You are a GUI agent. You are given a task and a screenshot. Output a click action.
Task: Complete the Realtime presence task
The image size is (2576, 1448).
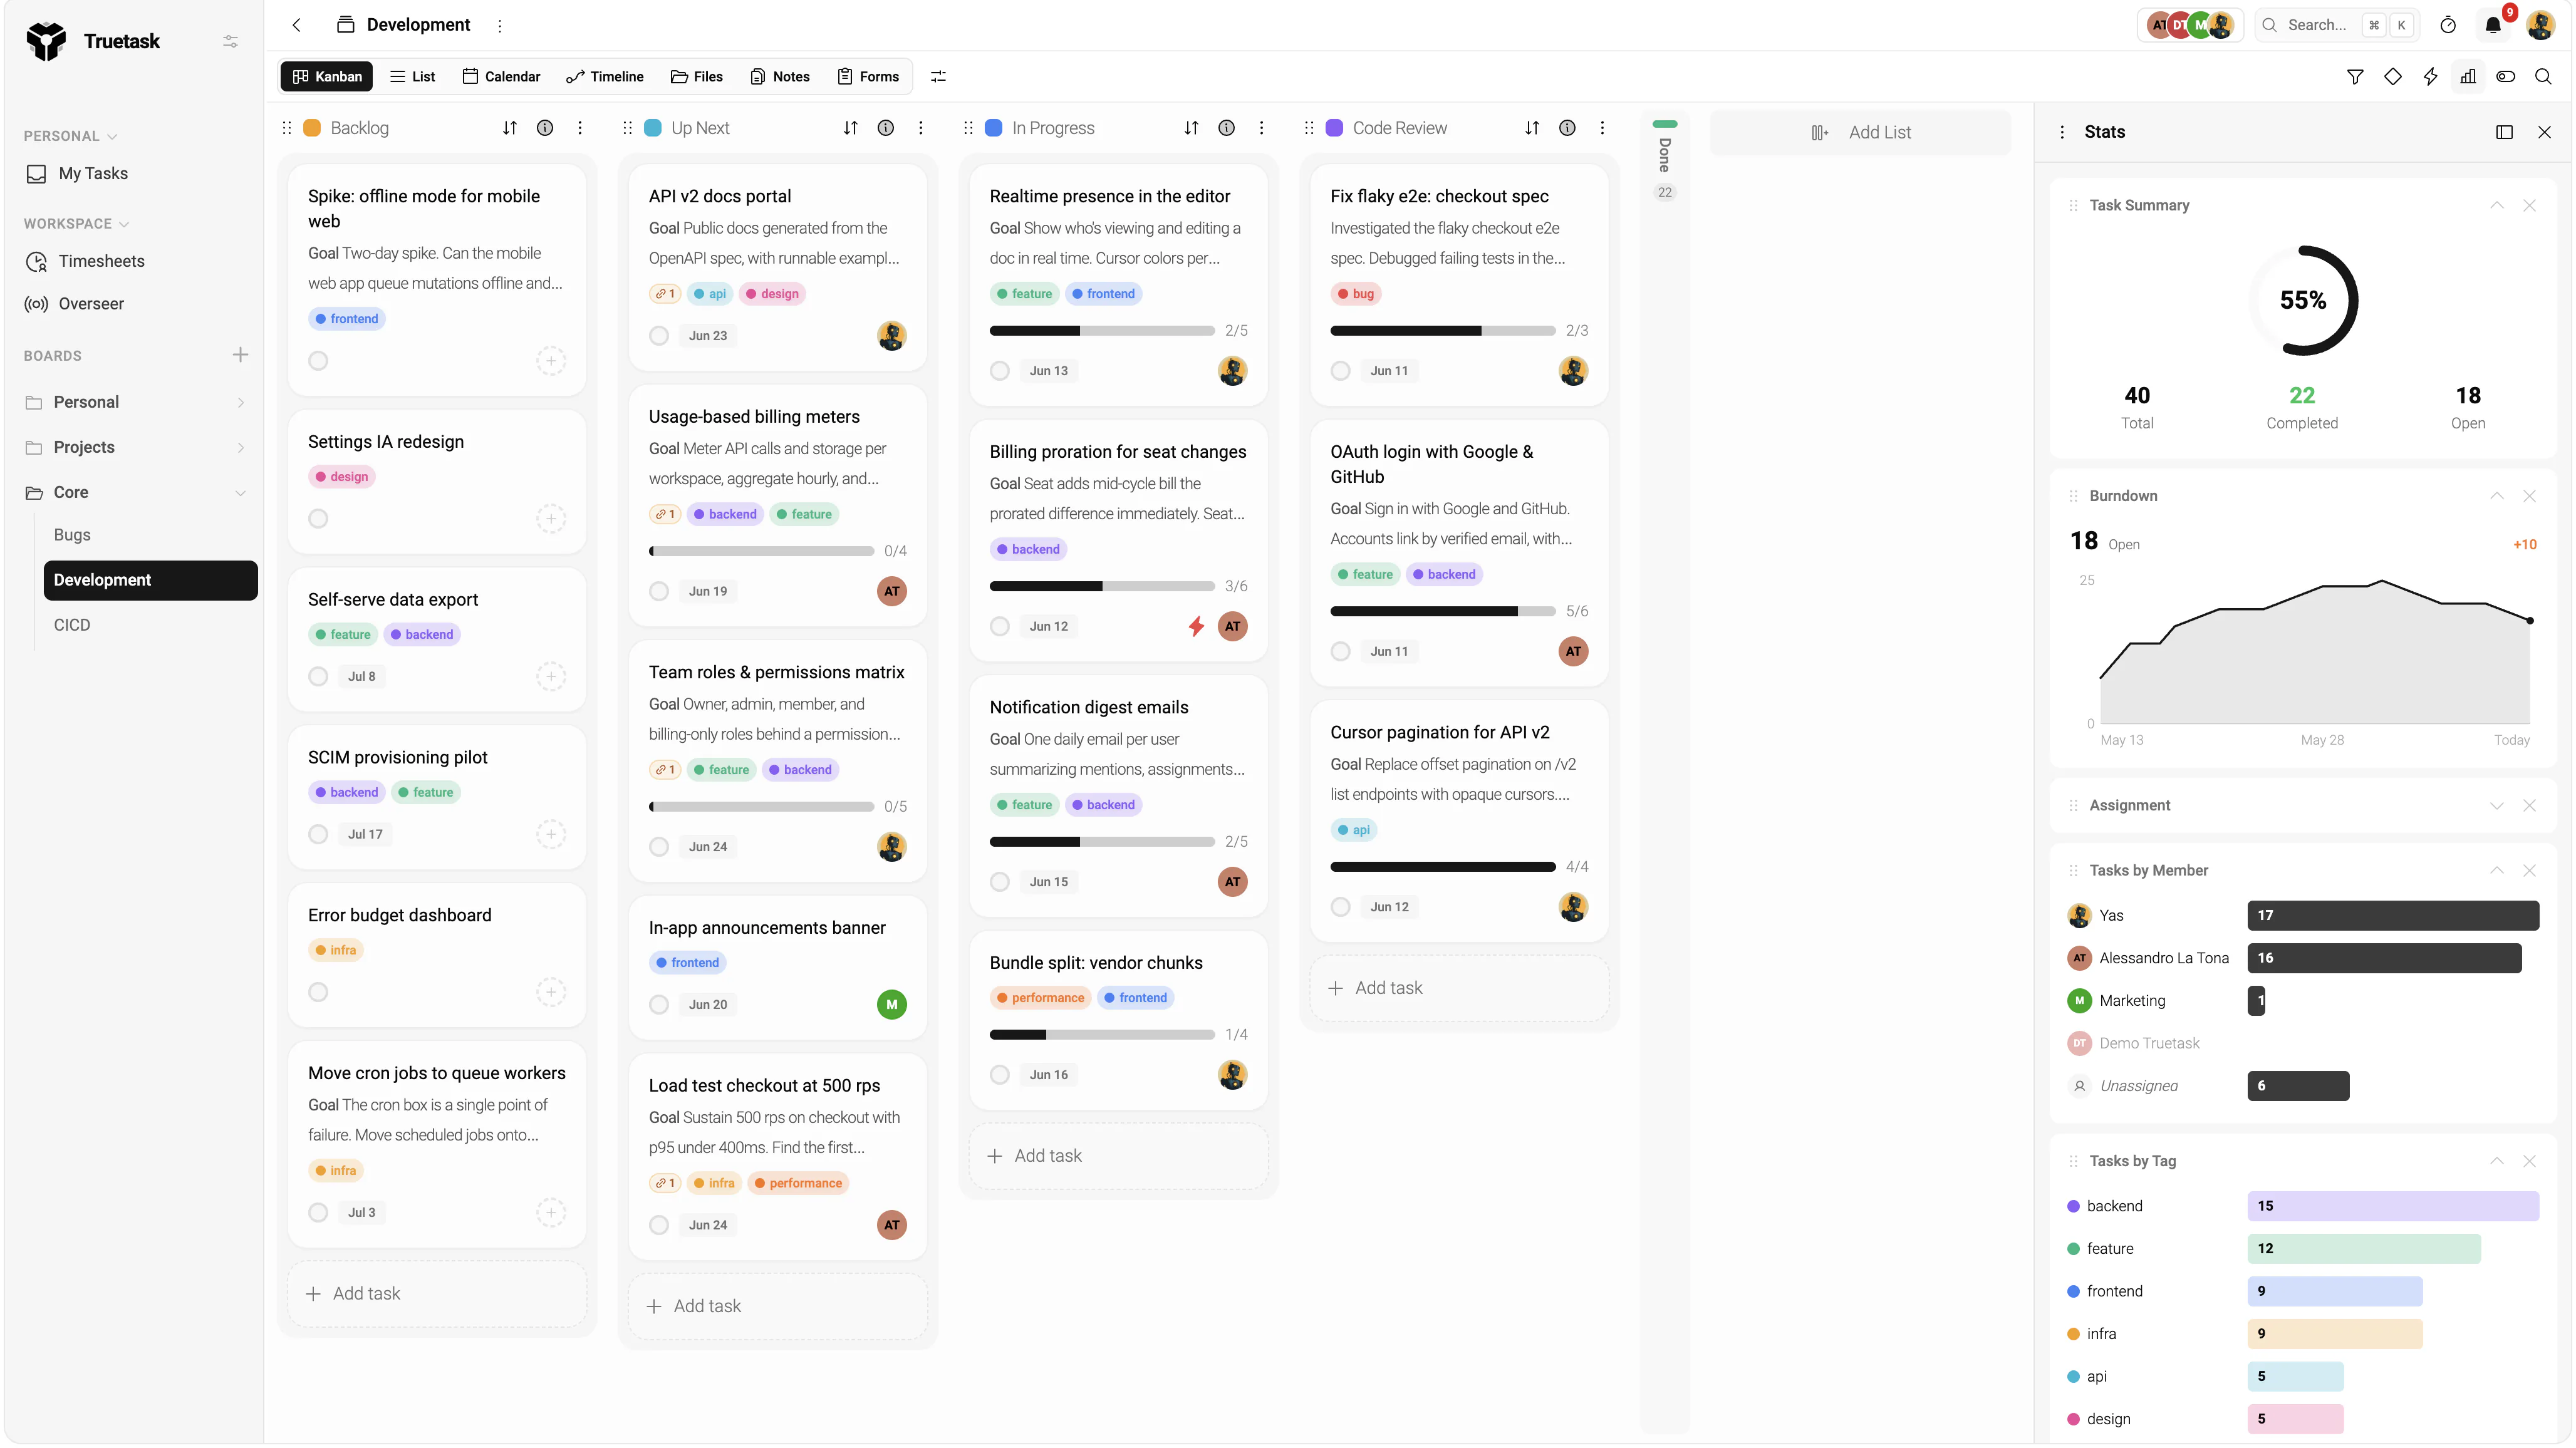pos(1000,371)
